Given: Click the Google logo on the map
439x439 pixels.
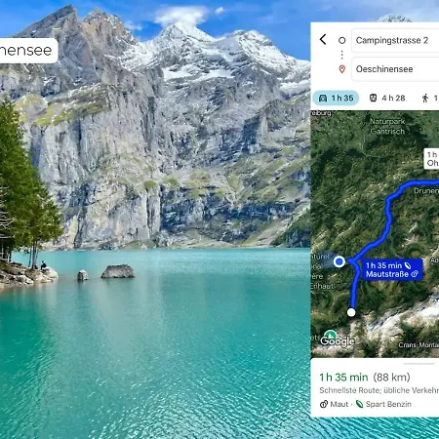Looking at the screenshot, I should coord(338,340).
